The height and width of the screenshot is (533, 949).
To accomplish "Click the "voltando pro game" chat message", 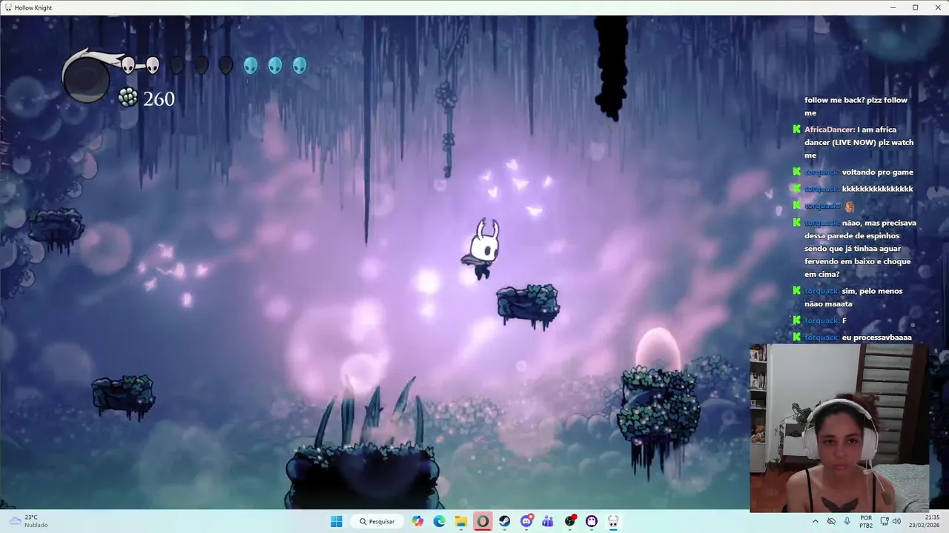I will pos(877,172).
